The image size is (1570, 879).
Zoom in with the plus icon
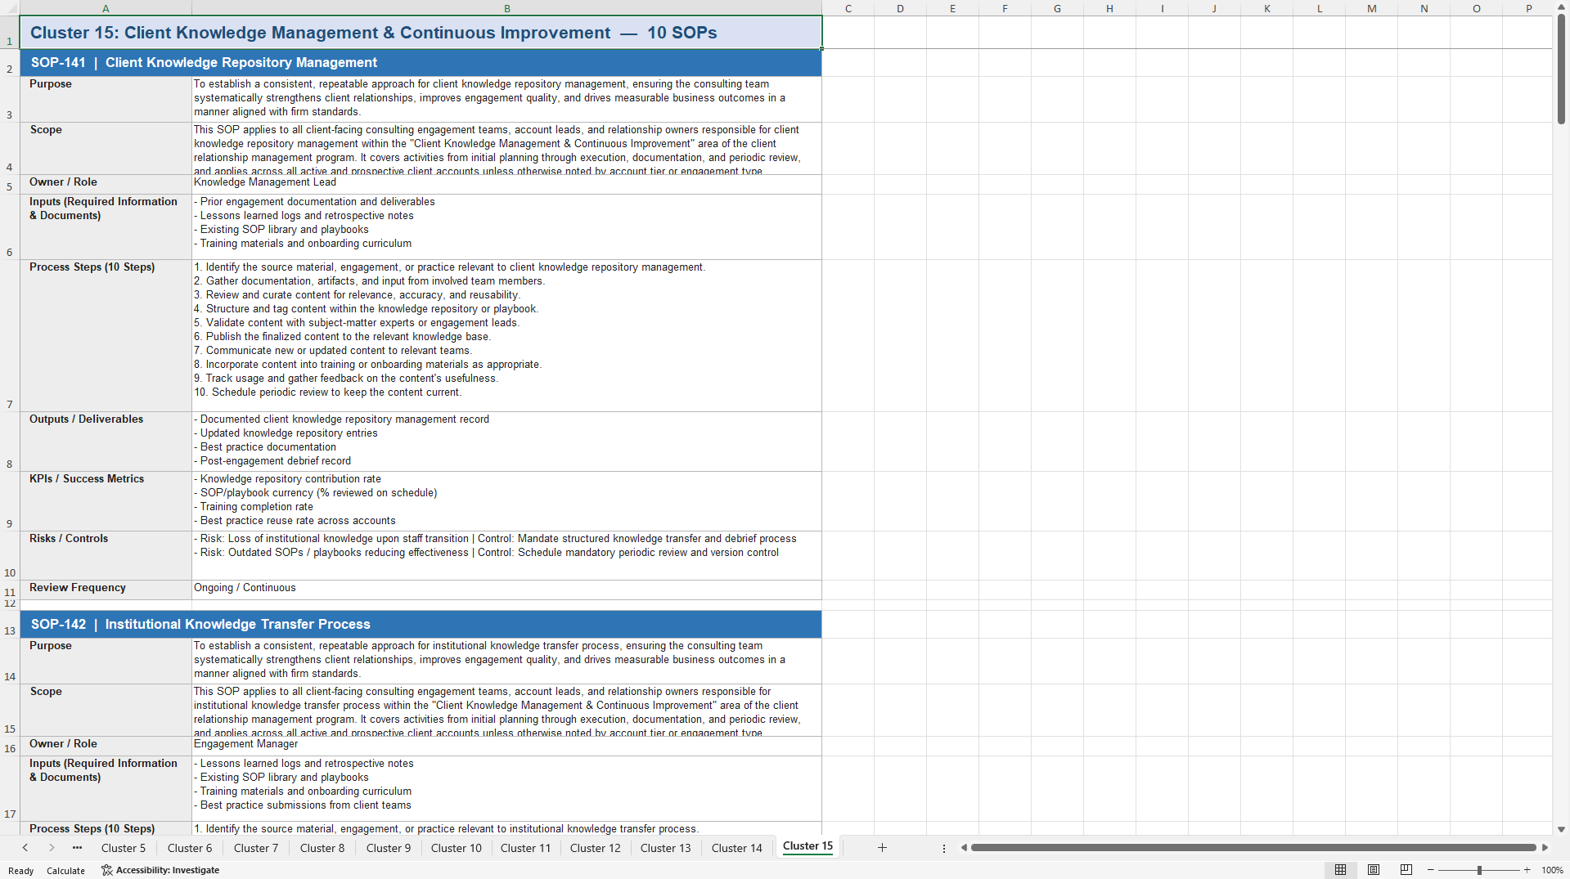tap(1527, 870)
